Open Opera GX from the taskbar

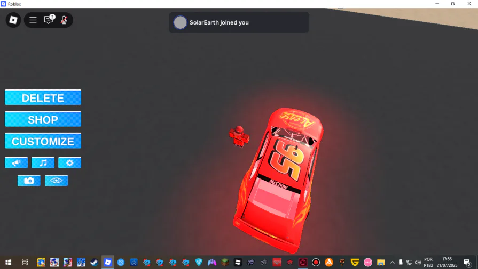[x=303, y=262]
